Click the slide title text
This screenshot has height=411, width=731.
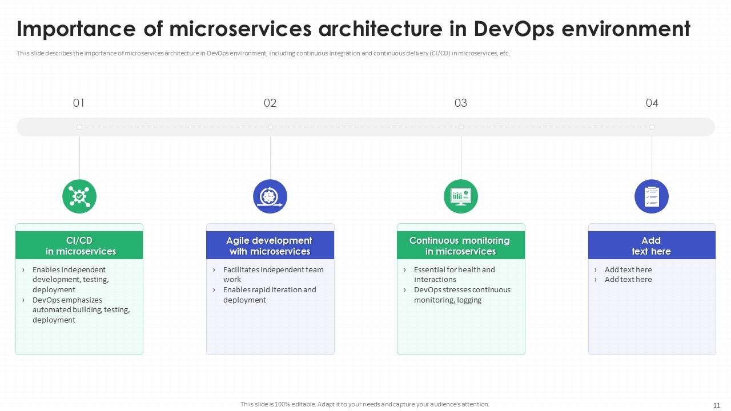(353, 27)
